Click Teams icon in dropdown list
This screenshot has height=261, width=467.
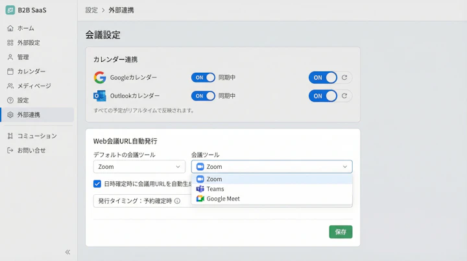(x=200, y=189)
